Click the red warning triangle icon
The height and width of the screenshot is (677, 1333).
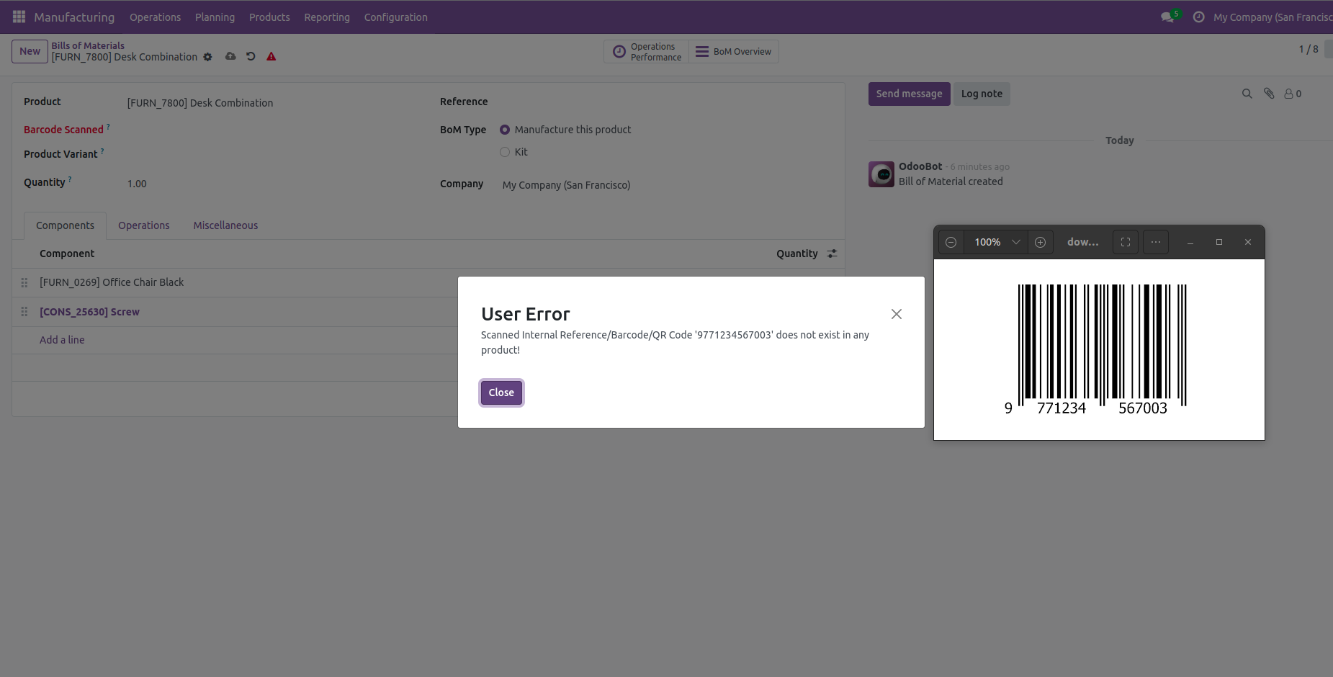(x=271, y=56)
